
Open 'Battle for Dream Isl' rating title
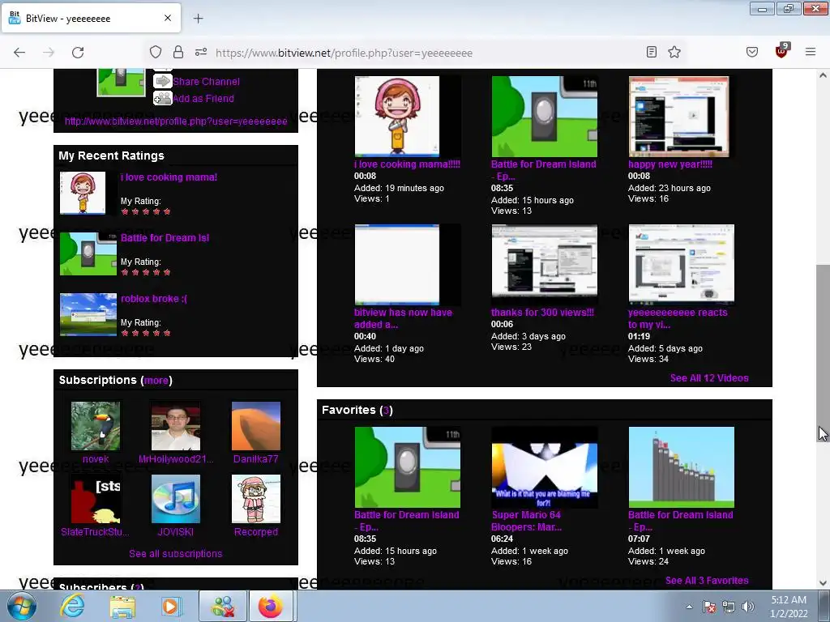click(165, 238)
